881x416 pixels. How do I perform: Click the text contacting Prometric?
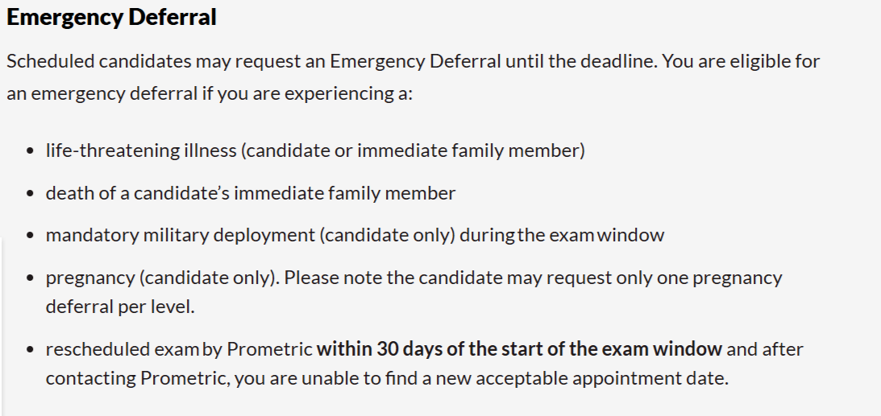pos(138,378)
